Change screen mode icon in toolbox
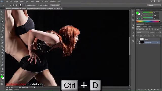 [2, 84]
